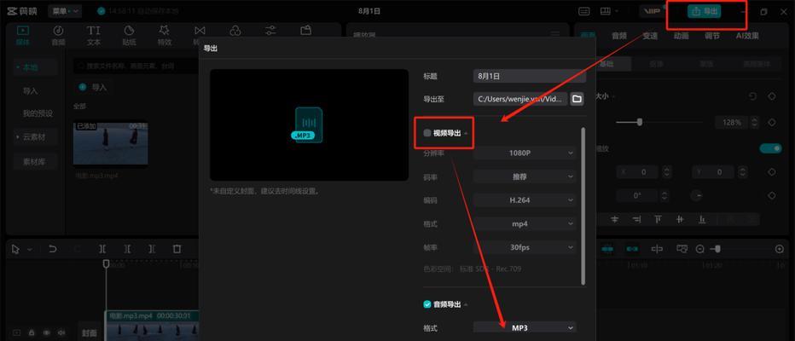Click the zoom-out minus icon on timeline

[x=700, y=249]
